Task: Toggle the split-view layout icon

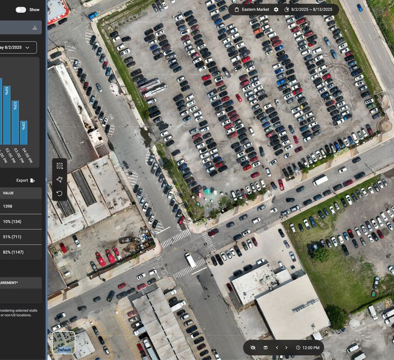Action: [266, 348]
